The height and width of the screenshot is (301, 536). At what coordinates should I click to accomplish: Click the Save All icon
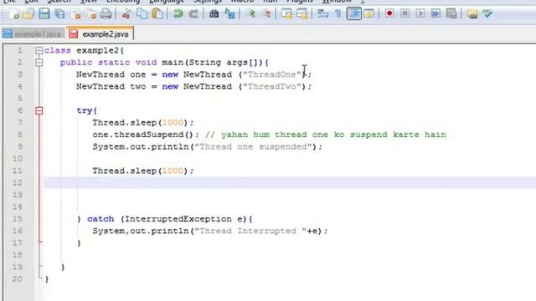click(x=59, y=14)
